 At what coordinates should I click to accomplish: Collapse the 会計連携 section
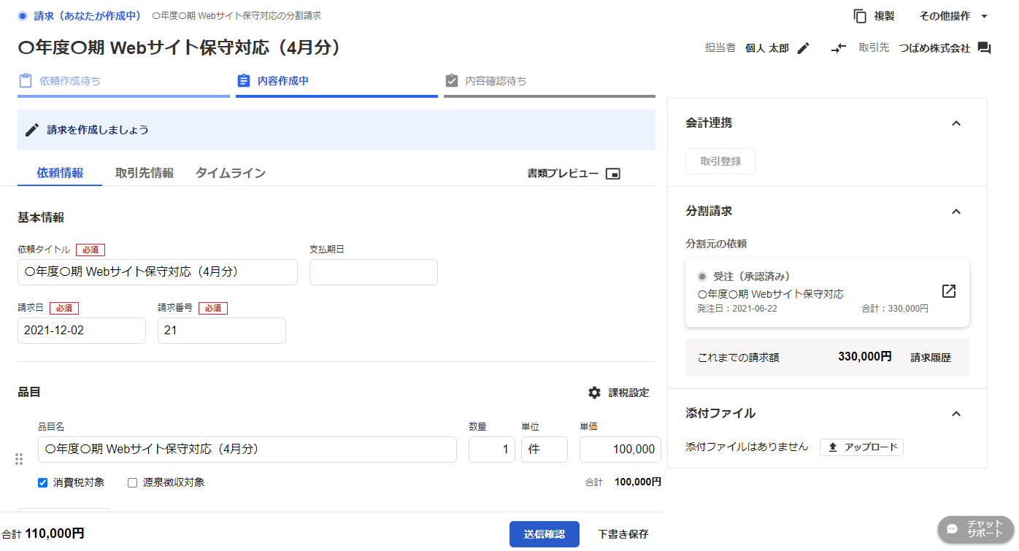coord(956,123)
